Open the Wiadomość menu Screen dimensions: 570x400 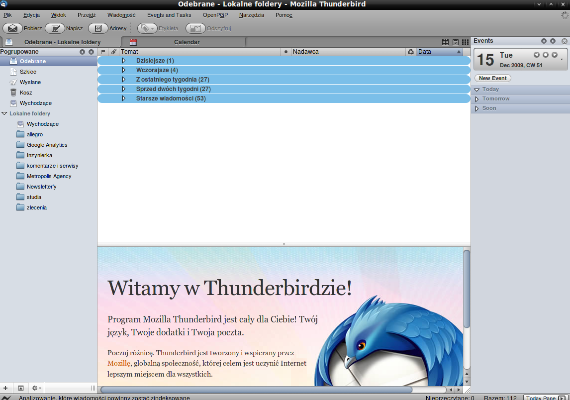[x=121, y=15]
